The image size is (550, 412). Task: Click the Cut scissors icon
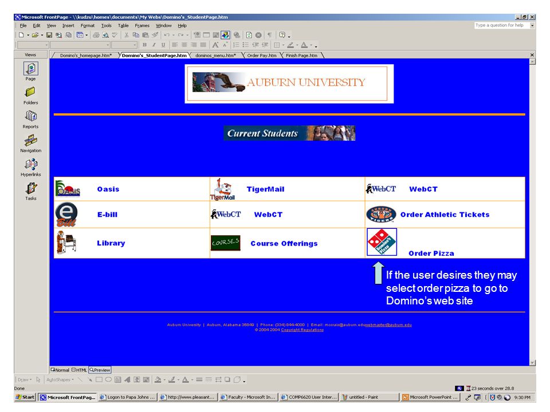pos(126,35)
